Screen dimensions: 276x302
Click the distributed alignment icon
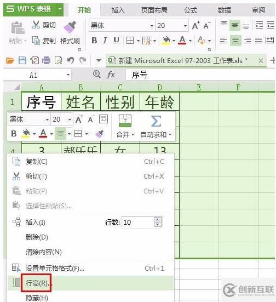[269, 41]
